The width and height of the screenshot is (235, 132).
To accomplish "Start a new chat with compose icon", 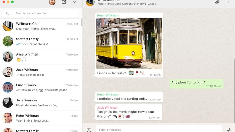I will tap(64, 2).
